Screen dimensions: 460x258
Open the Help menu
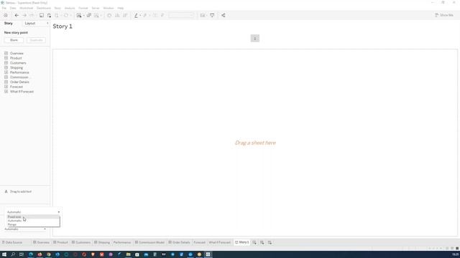tap(121, 8)
